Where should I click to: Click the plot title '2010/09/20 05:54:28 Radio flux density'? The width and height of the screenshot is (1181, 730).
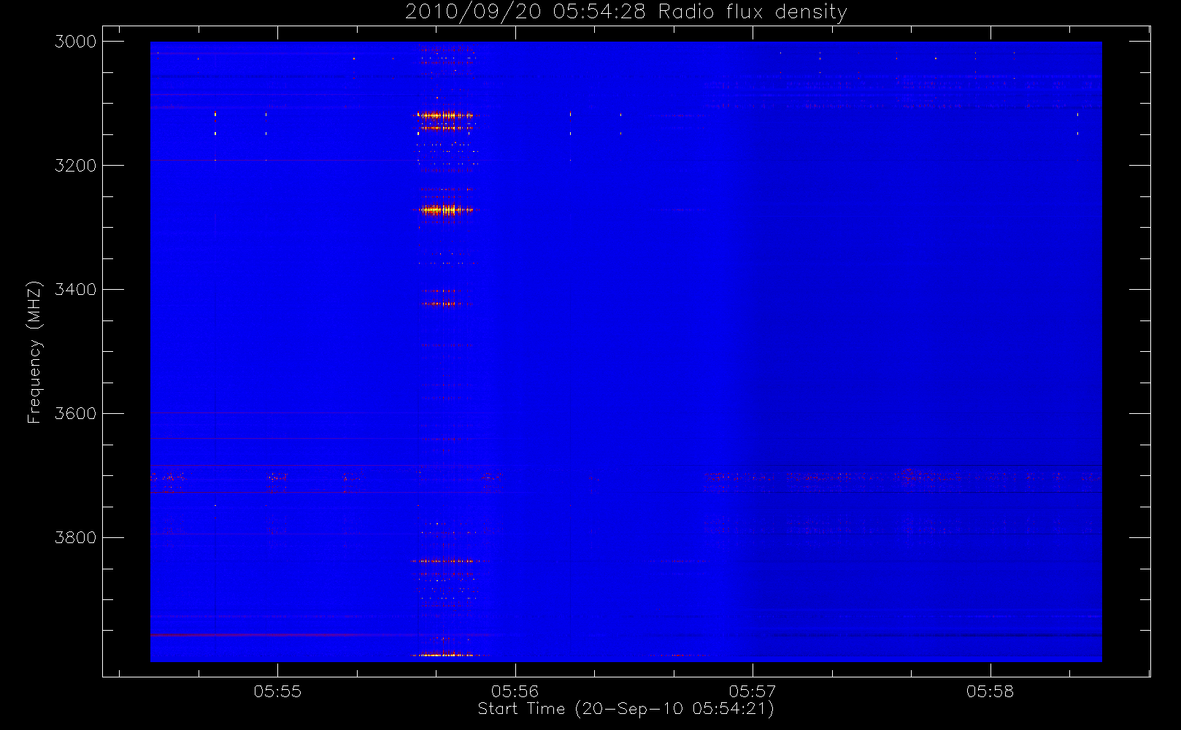click(x=626, y=12)
